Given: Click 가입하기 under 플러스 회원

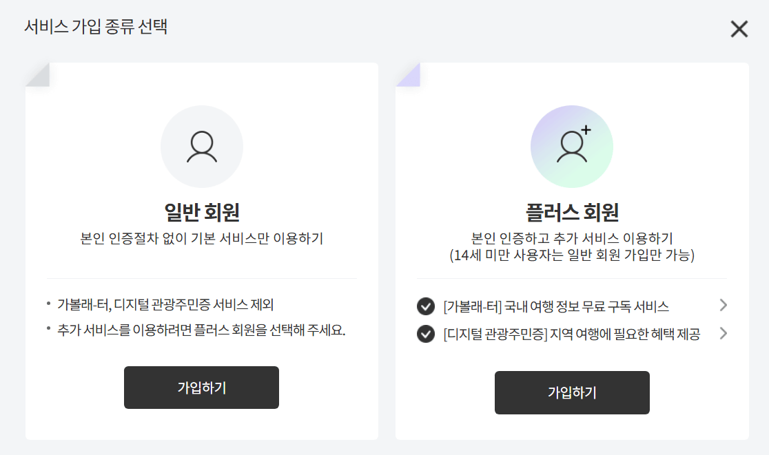Looking at the screenshot, I should (x=572, y=392).
